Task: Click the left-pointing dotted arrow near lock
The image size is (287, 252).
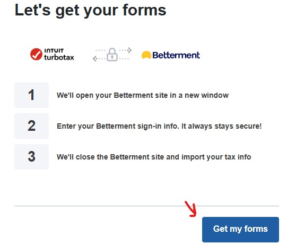Action: pos(99,58)
